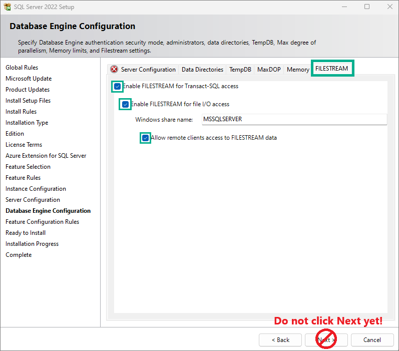Select the MaxDOP tab
This screenshot has height=351, width=399.
[269, 70]
